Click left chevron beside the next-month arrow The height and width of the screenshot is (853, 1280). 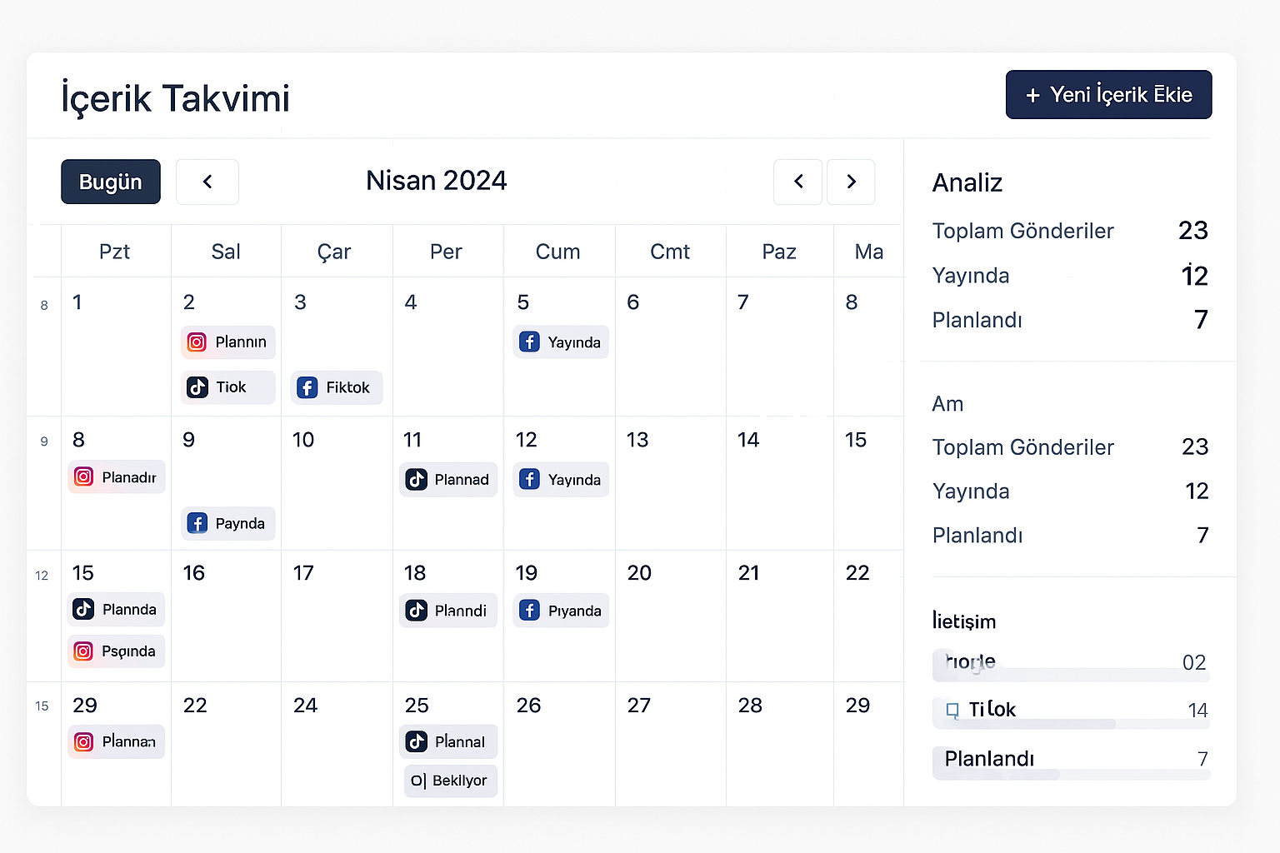click(x=798, y=182)
